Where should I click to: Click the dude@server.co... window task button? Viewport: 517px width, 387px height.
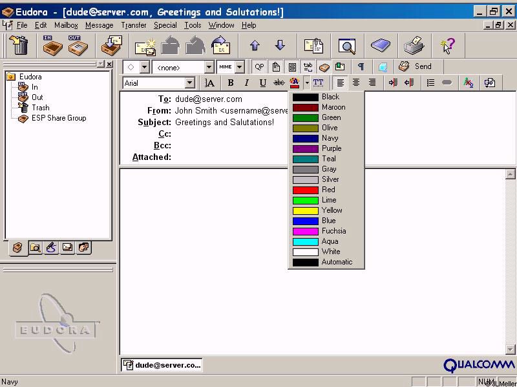tap(162, 365)
